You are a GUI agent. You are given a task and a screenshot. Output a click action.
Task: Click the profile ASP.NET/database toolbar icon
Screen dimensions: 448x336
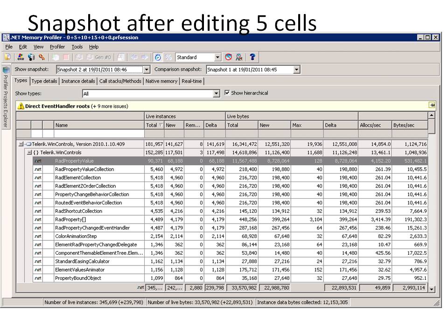(x=31, y=57)
